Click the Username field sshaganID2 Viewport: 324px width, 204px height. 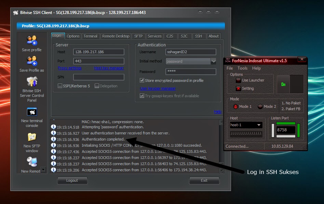[x=191, y=52]
